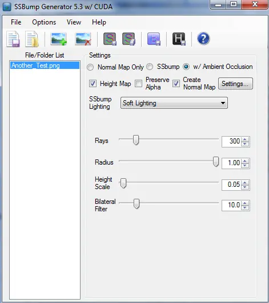Click the open file list folder icon
Viewport: 269px width, 303px height.
(32, 39)
